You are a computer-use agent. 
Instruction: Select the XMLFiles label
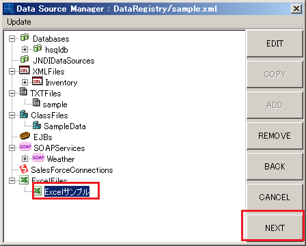point(48,72)
